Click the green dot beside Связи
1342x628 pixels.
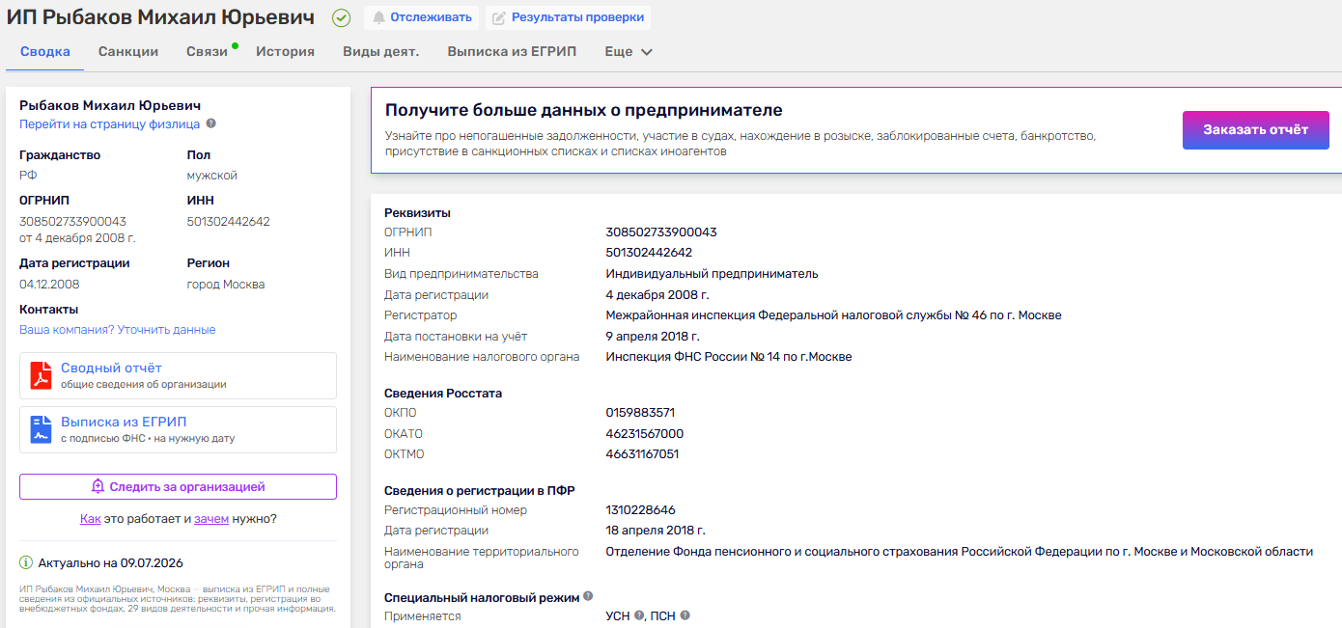[235, 45]
